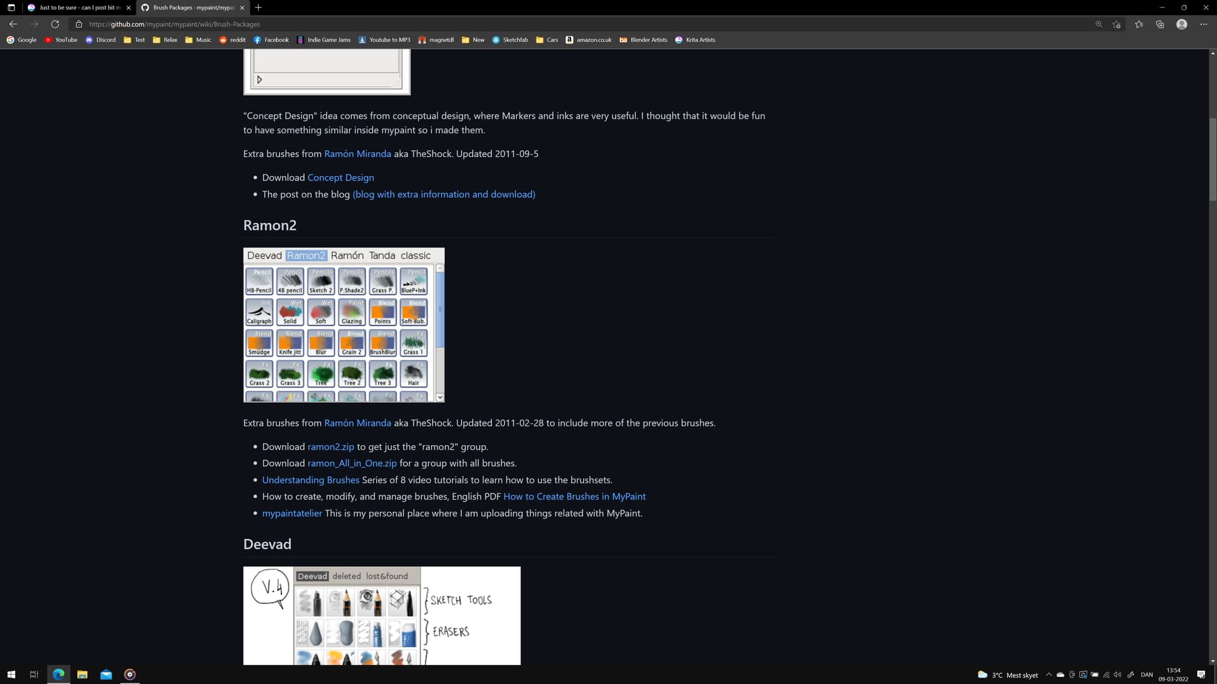Image resolution: width=1217 pixels, height=684 pixels.
Task: Open the magnetdl bookmark
Action: coord(435,39)
